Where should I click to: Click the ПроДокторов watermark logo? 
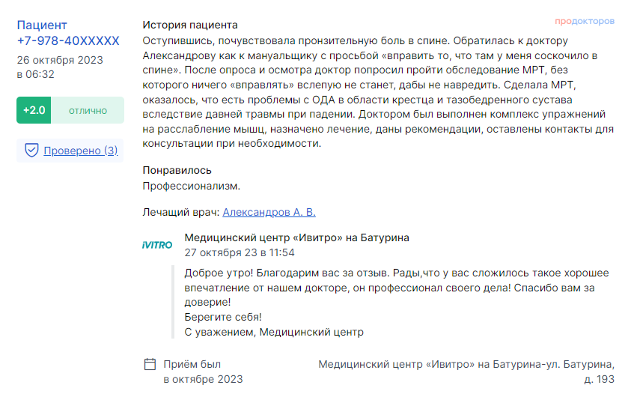[x=585, y=21]
